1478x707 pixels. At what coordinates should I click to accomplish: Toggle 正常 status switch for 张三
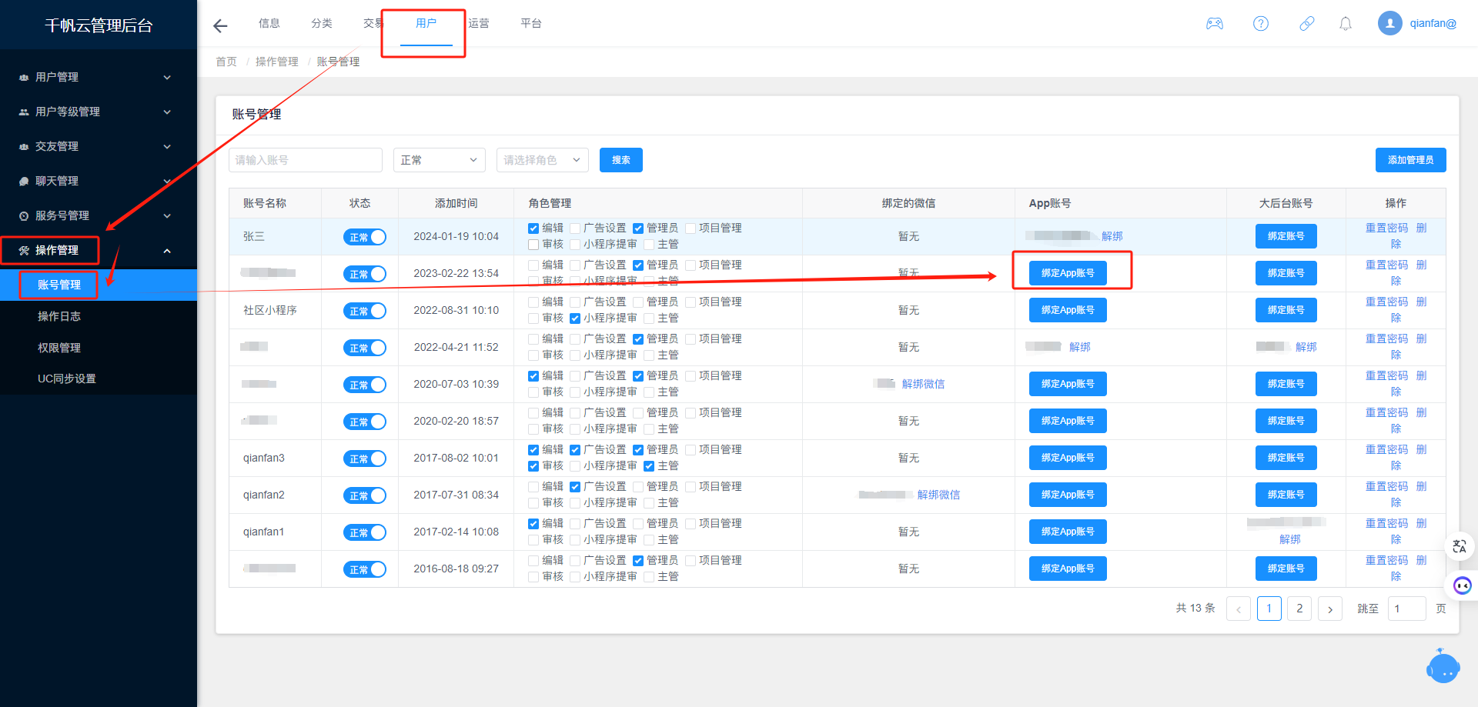(364, 237)
